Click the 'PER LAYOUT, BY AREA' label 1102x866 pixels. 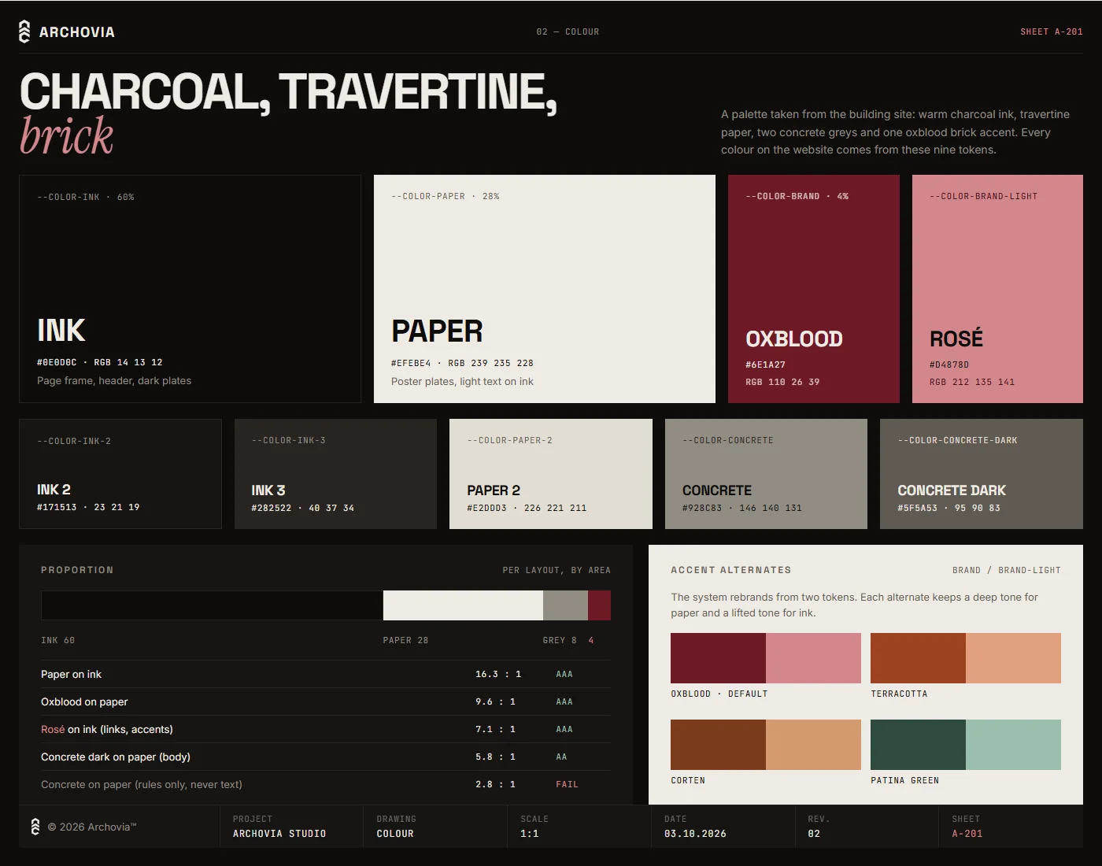557,570
